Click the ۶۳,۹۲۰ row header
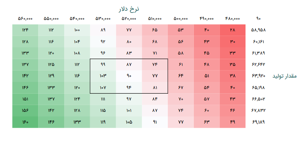This screenshot has width=305, height=146. (x=259, y=76)
